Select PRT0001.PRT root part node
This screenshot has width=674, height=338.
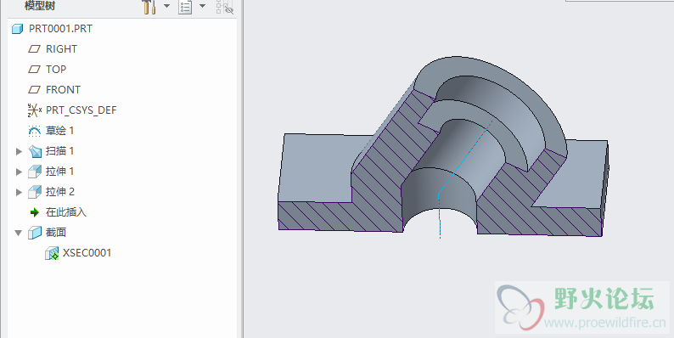[52, 29]
